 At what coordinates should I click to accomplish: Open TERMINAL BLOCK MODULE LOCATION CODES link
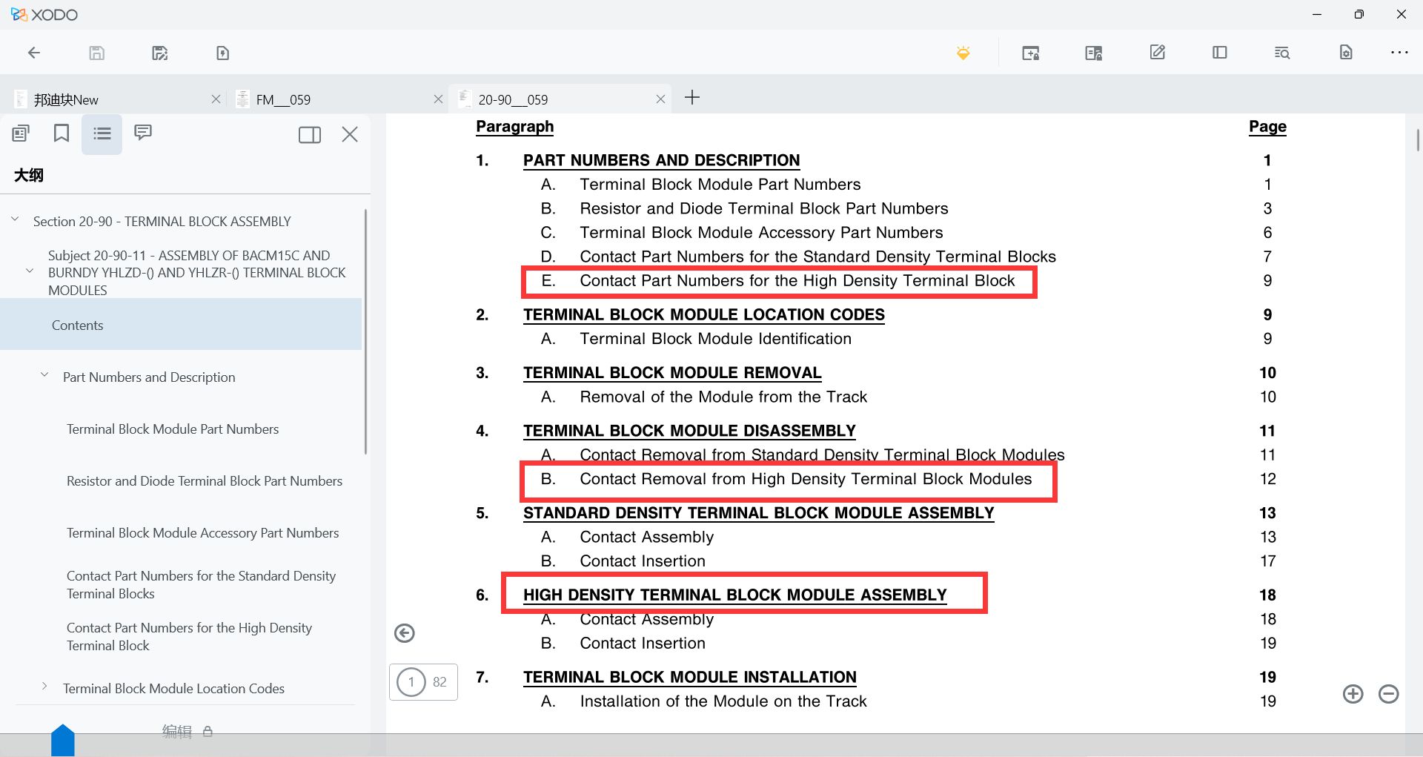pos(703,314)
